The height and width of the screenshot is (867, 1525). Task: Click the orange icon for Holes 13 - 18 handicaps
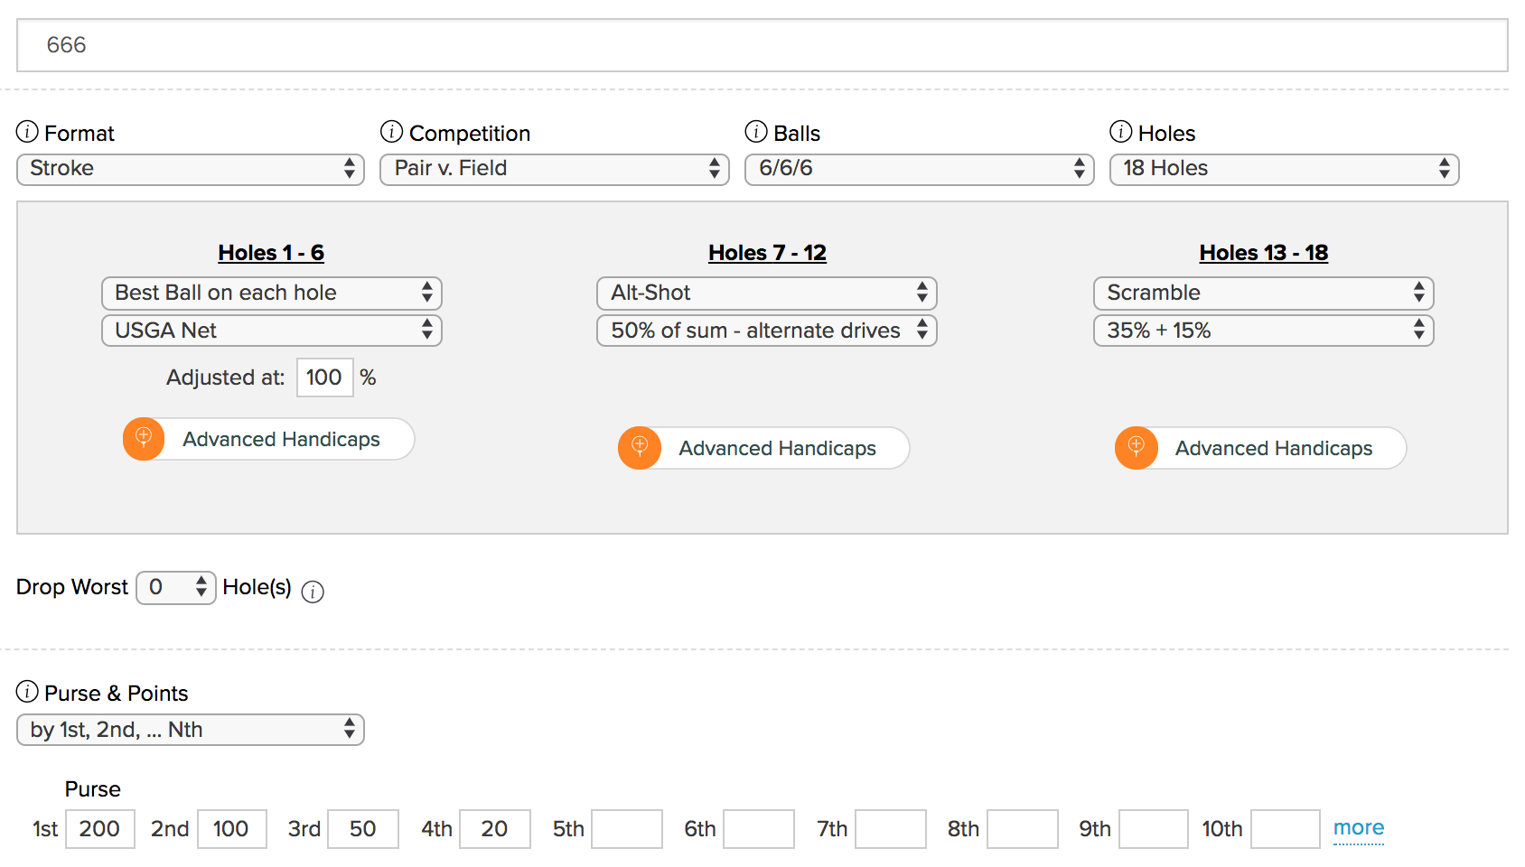pos(1136,448)
